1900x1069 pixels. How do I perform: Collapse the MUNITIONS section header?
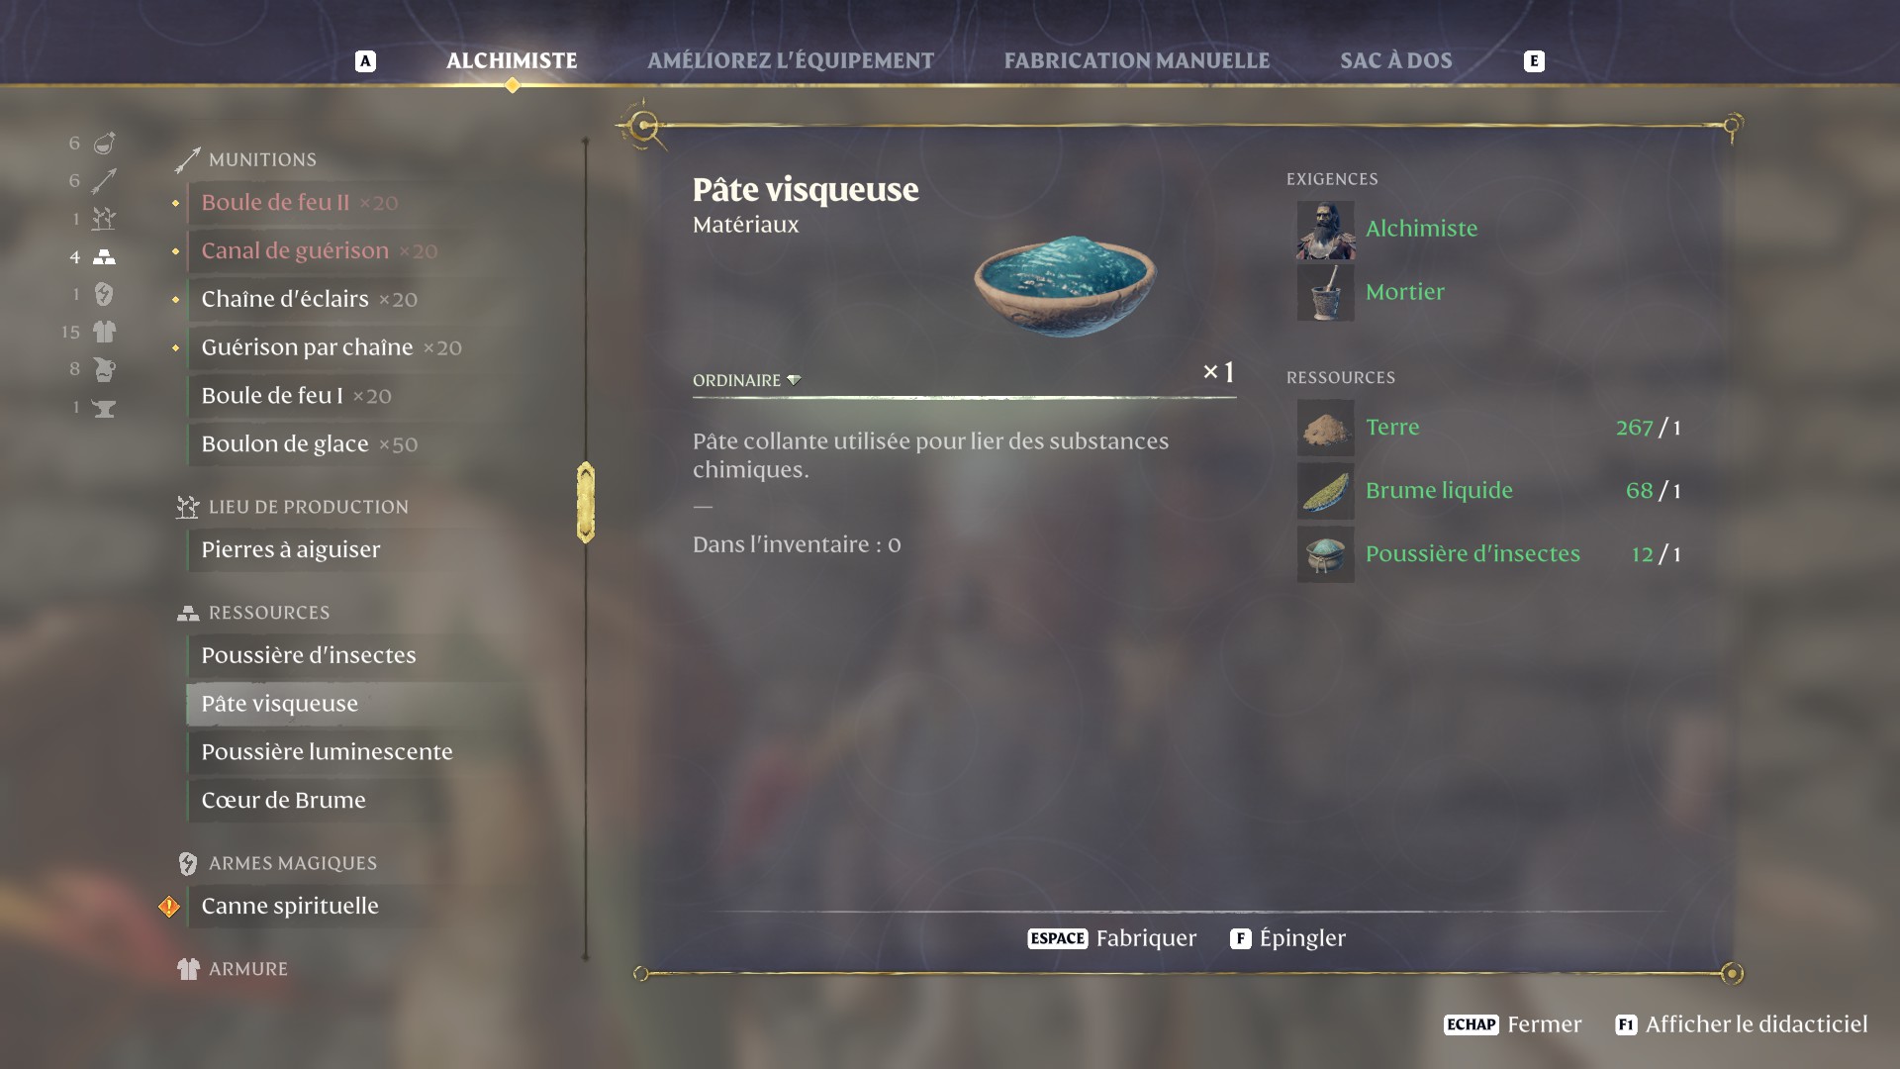pos(262,159)
